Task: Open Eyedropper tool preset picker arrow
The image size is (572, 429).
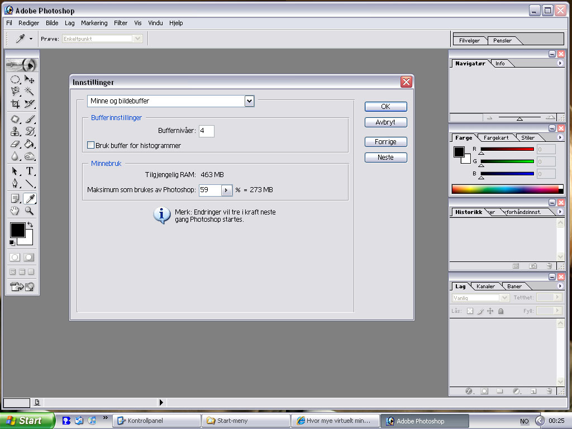Action: [x=31, y=39]
